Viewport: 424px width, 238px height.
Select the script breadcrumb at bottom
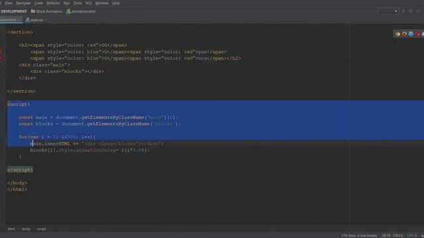[41, 229]
